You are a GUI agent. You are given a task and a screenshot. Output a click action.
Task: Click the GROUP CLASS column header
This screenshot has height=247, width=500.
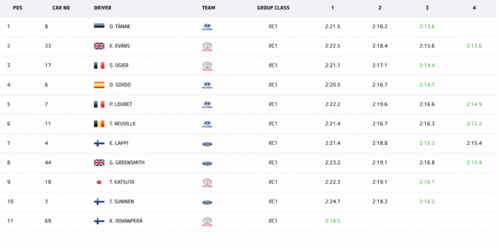click(x=273, y=8)
